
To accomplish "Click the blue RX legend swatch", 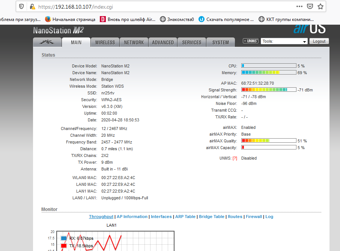I will coord(64,238).
